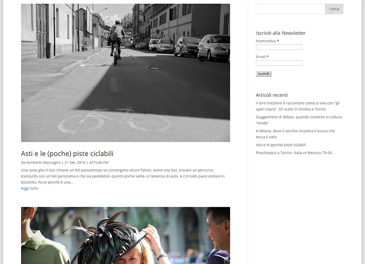The height and width of the screenshot is (264, 365).
Task: Click the Iscriviti newsletter button
Action: pyautogui.click(x=264, y=74)
